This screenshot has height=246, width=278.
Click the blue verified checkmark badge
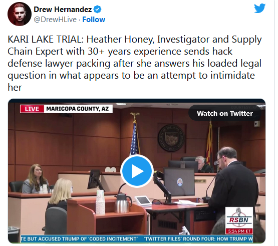97,9
